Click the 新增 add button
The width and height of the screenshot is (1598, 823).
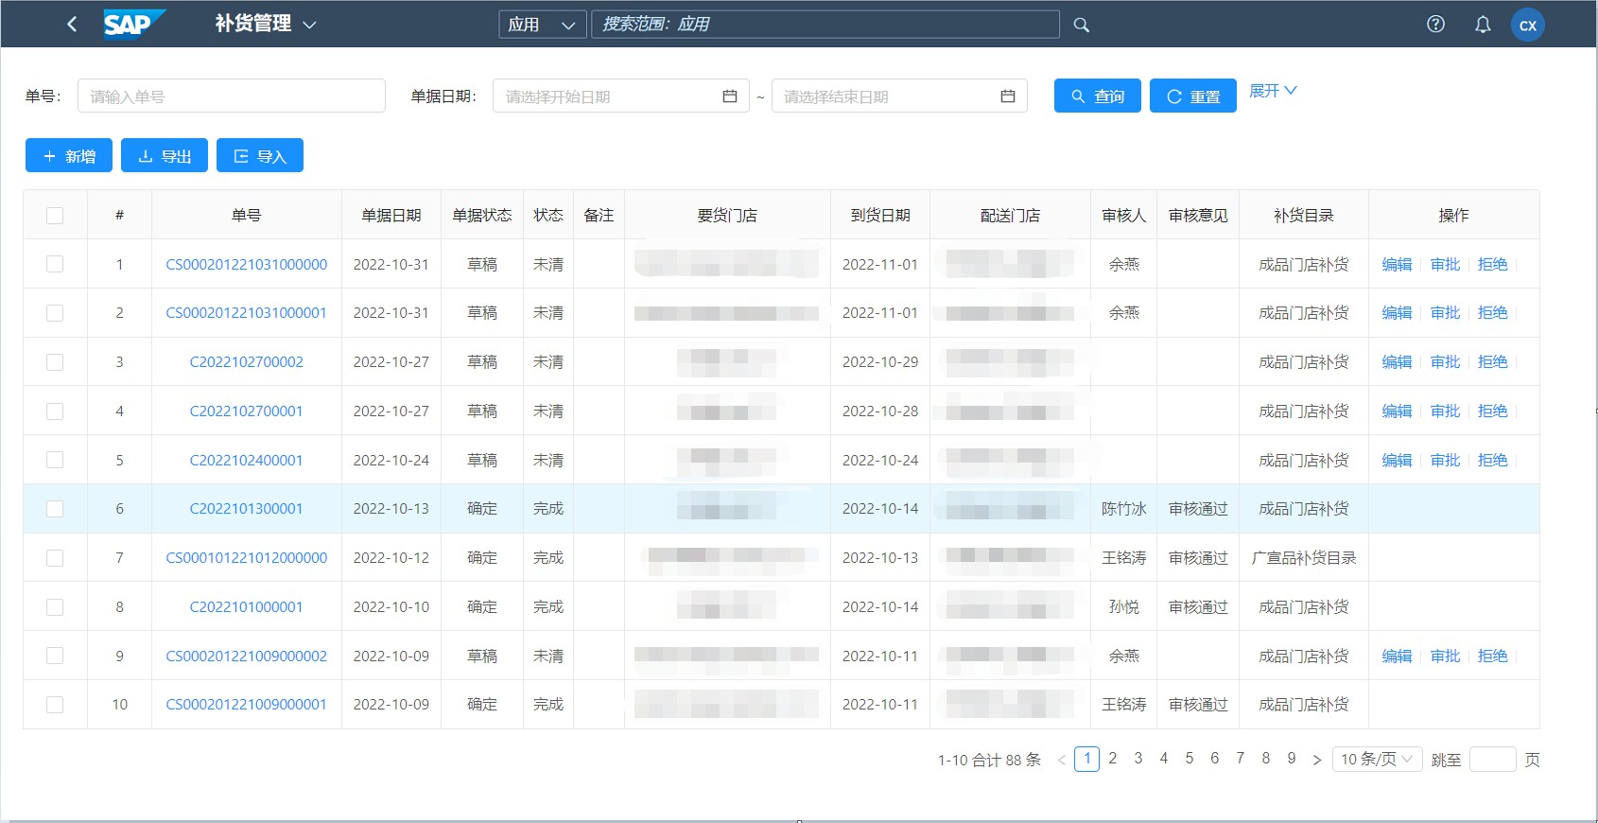pyautogui.click(x=69, y=155)
